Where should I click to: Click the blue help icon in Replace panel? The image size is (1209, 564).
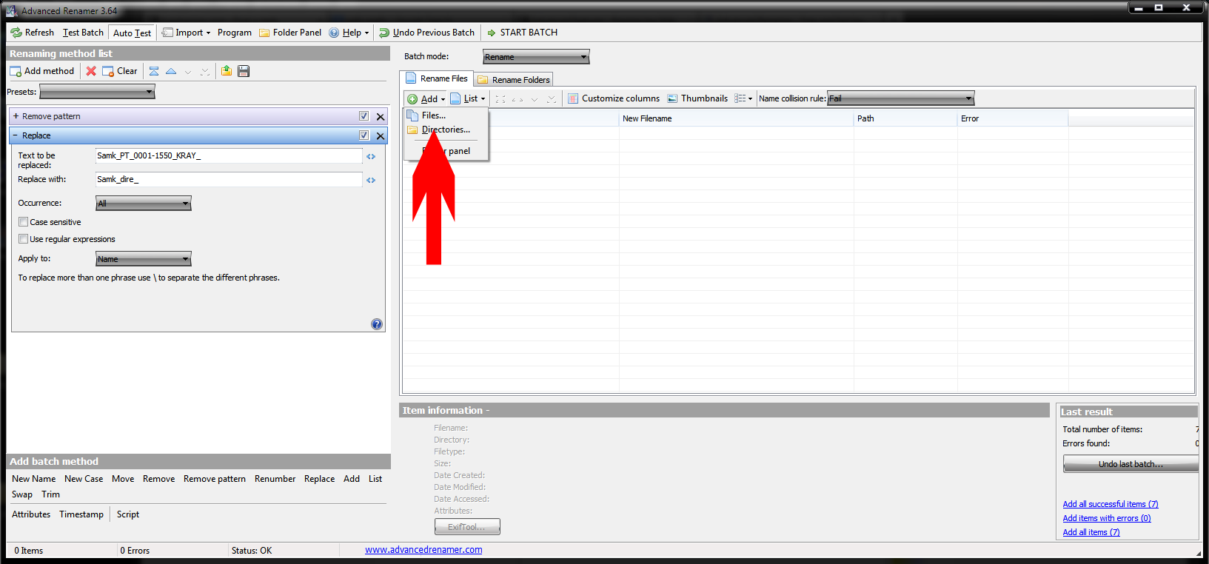pyautogui.click(x=377, y=324)
